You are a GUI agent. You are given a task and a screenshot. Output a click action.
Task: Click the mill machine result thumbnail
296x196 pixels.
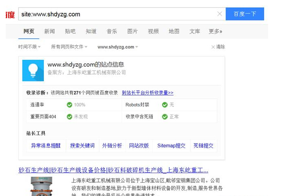tap(41, 187)
